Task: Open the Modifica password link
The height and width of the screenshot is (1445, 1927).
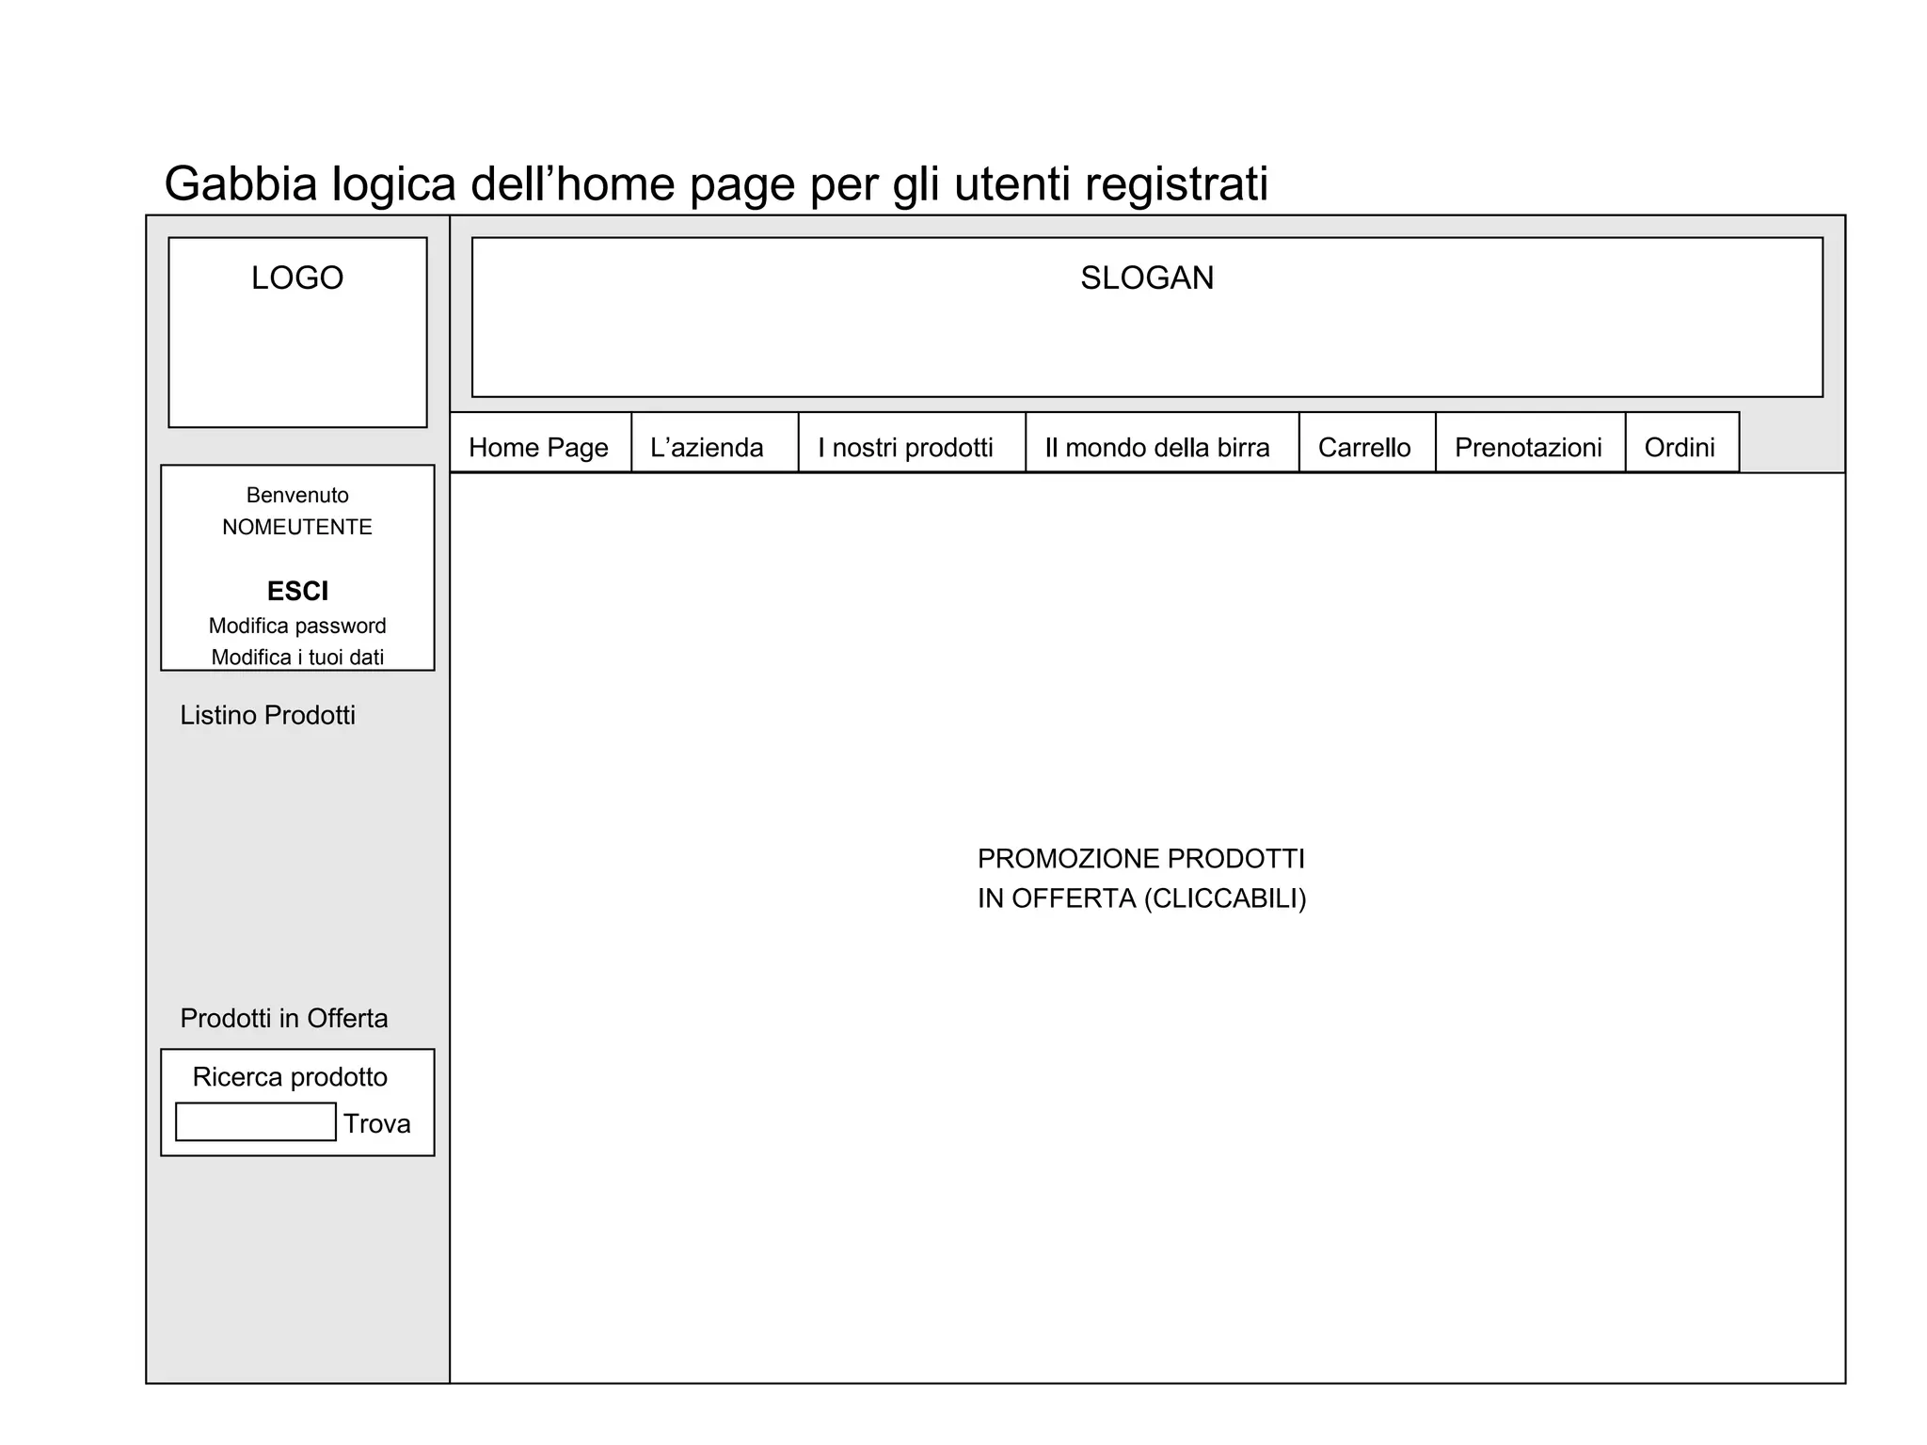Action: click(x=297, y=626)
